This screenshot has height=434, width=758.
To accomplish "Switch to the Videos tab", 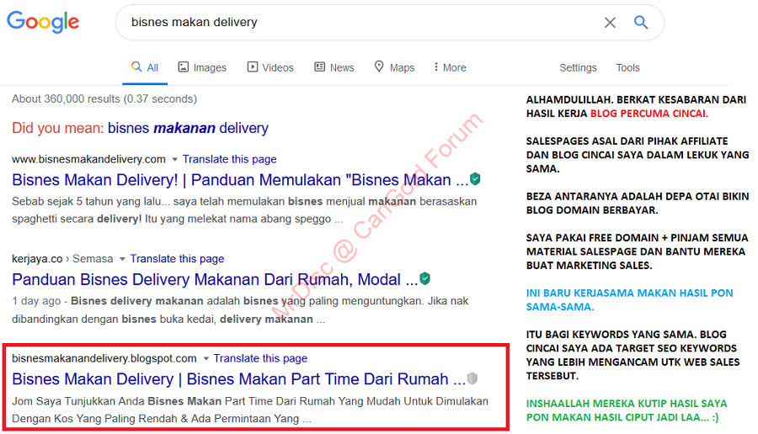I will click(x=270, y=67).
